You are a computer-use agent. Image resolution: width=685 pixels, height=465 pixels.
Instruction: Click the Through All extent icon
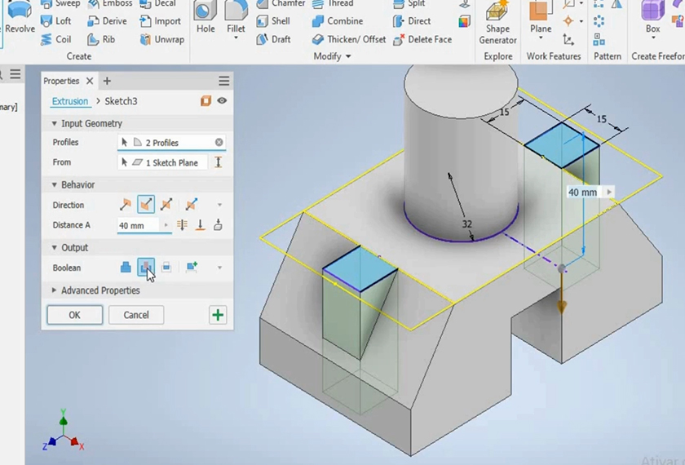pyautogui.click(x=182, y=225)
